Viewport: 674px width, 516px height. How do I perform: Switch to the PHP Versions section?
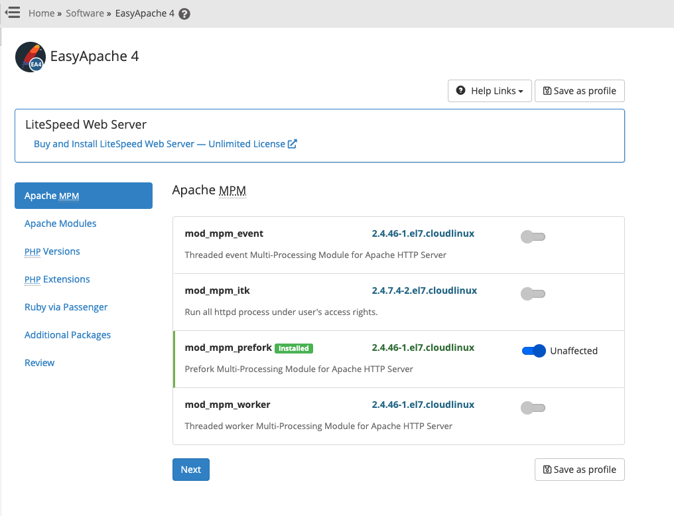tap(52, 251)
